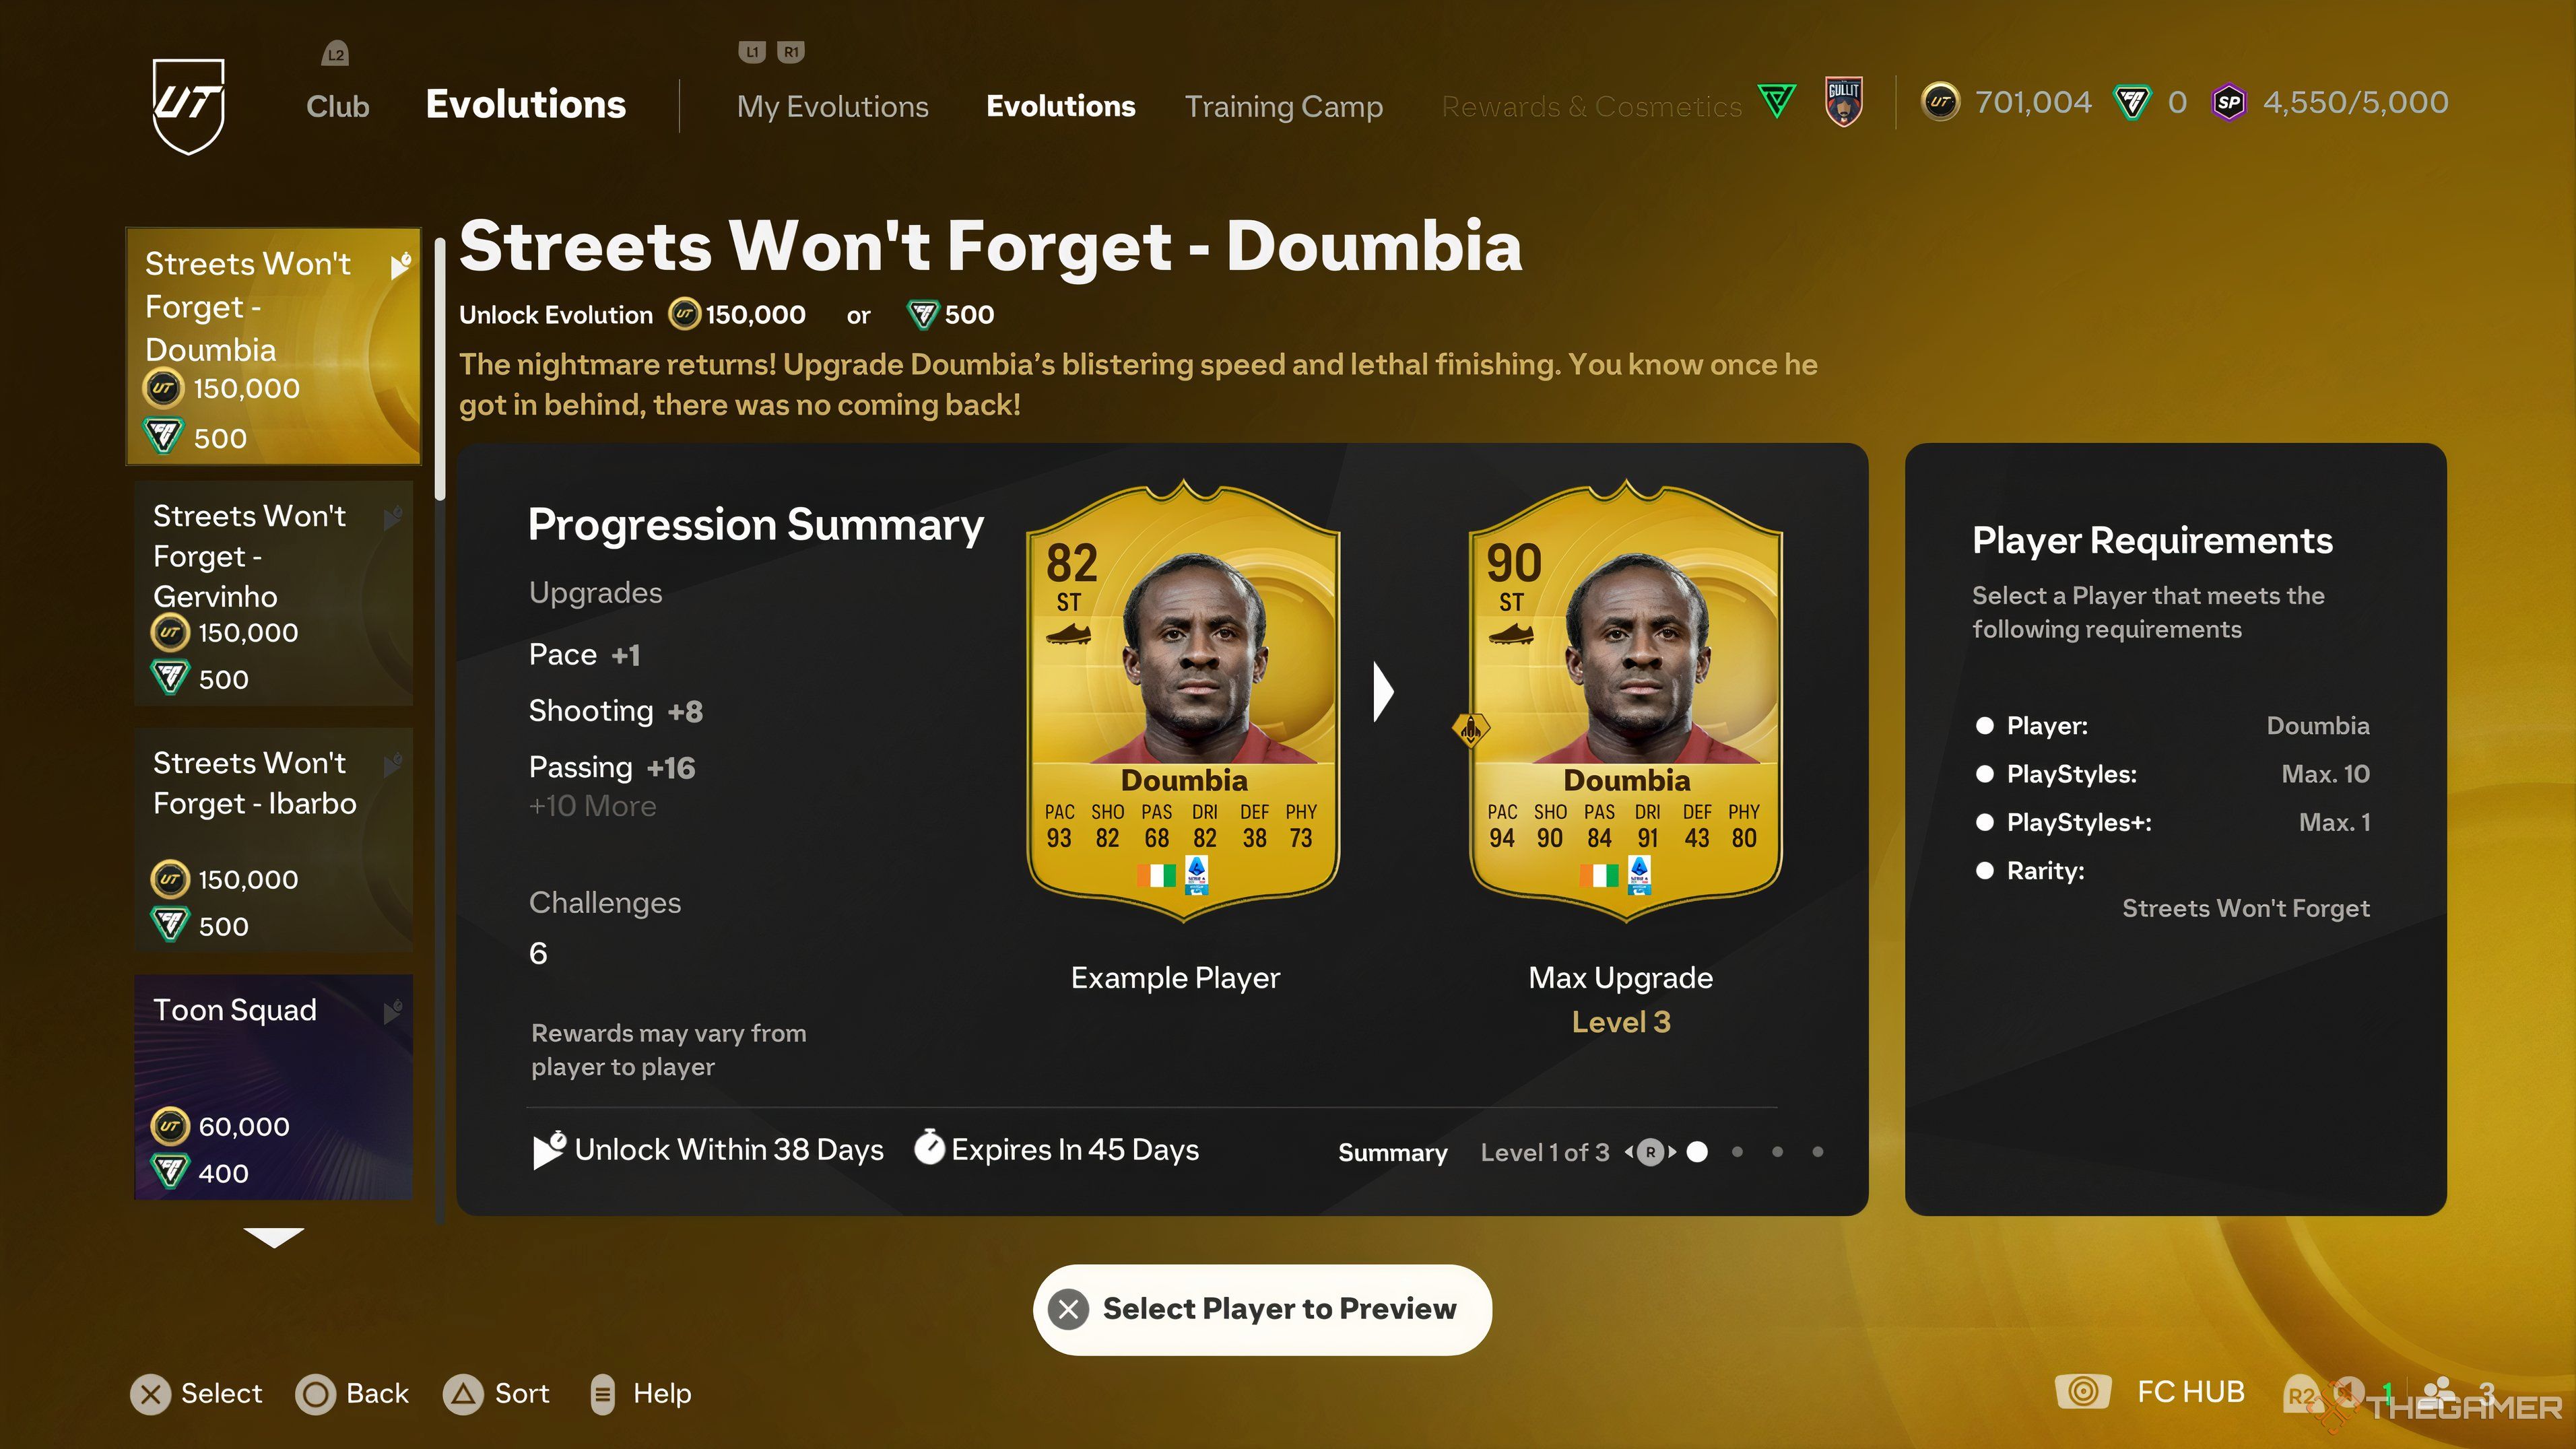Switch to My Evolutions tab
This screenshot has height=1449, width=2576.
click(832, 106)
